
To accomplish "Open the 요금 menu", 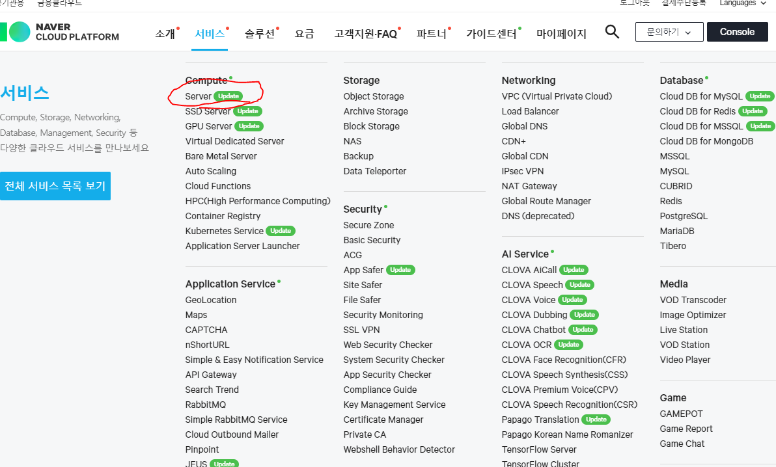I will 305,34.
